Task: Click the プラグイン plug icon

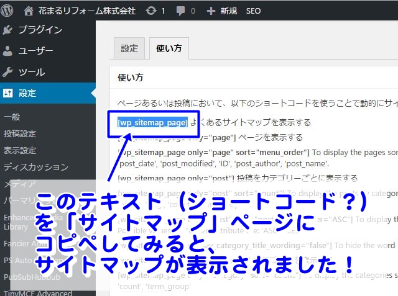Action: click(x=7, y=29)
